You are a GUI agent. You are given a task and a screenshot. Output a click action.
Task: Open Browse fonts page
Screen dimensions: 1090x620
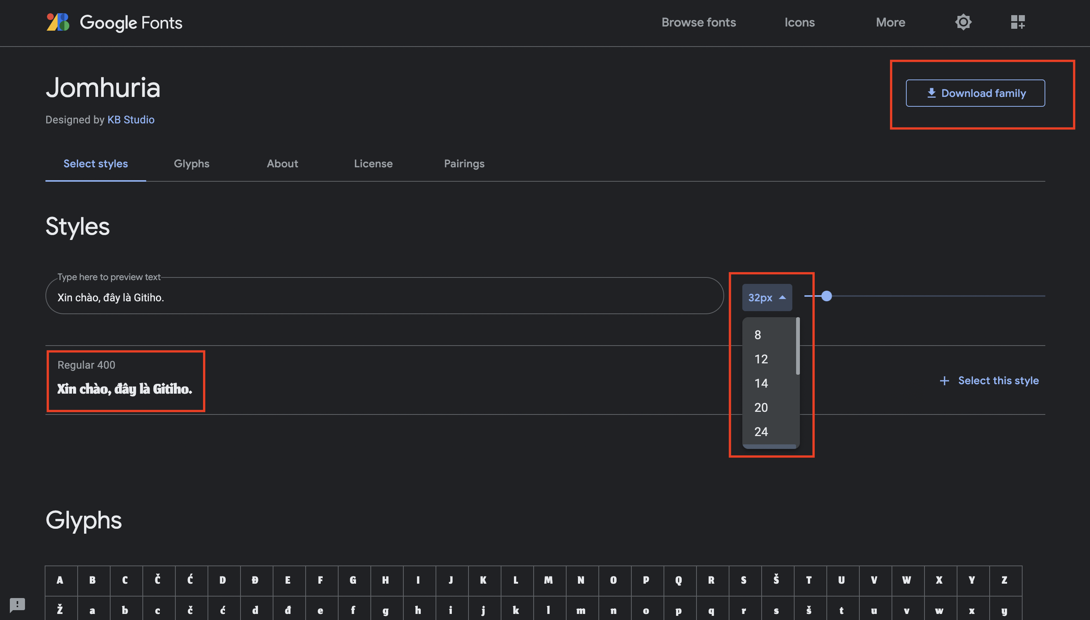click(698, 22)
